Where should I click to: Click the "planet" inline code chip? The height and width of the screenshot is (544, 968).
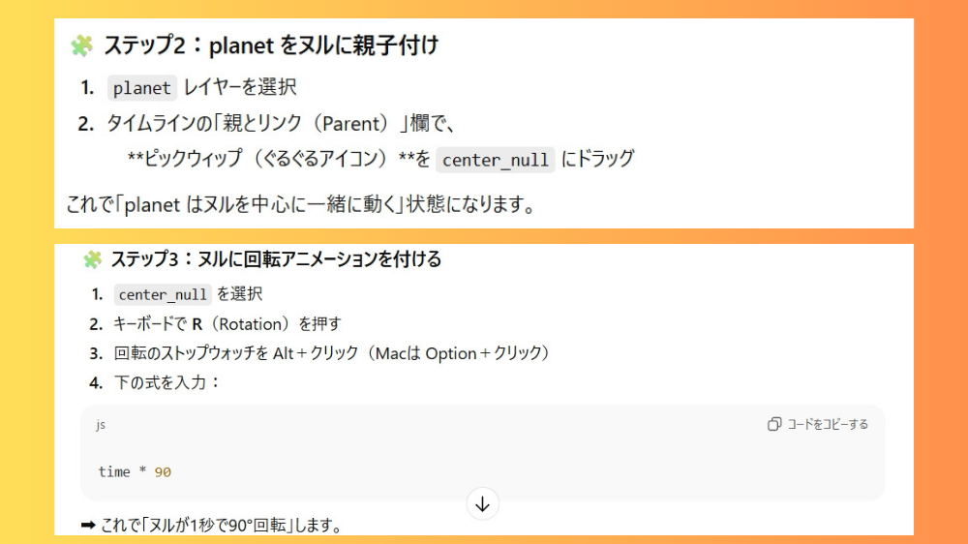click(x=141, y=88)
